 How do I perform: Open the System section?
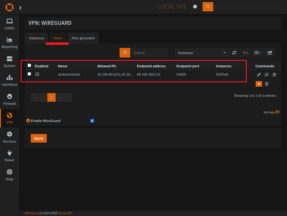[10, 62]
